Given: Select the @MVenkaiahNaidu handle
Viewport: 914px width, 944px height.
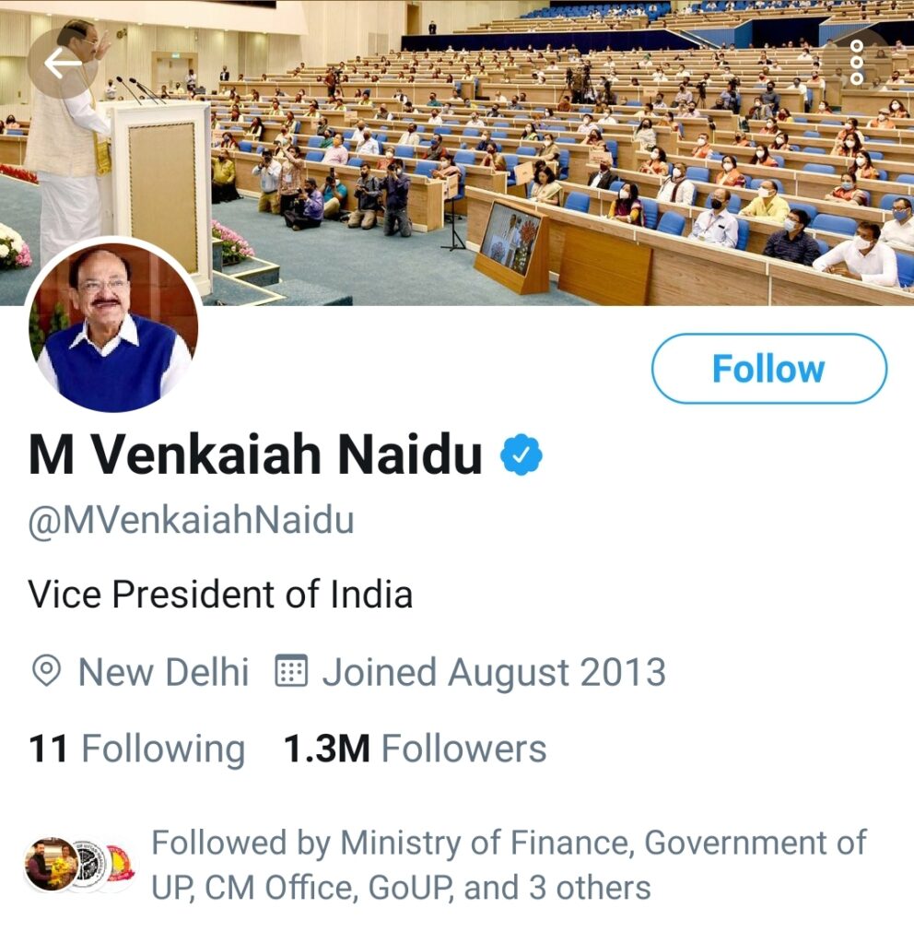Looking at the screenshot, I should pos(191,521).
